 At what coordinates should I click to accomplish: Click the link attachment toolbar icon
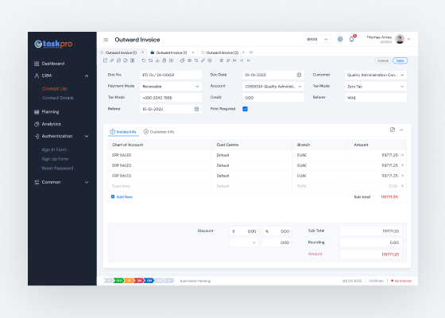[x=112, y=60]
